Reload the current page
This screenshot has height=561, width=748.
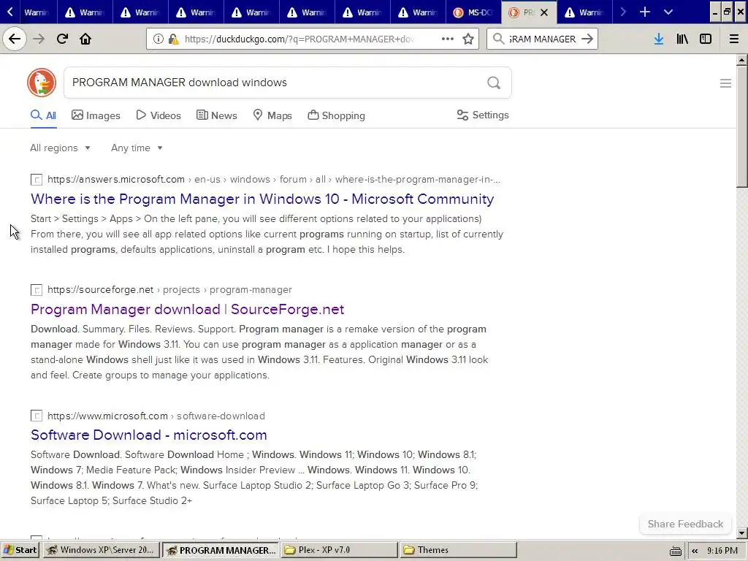tap(62, 39)
